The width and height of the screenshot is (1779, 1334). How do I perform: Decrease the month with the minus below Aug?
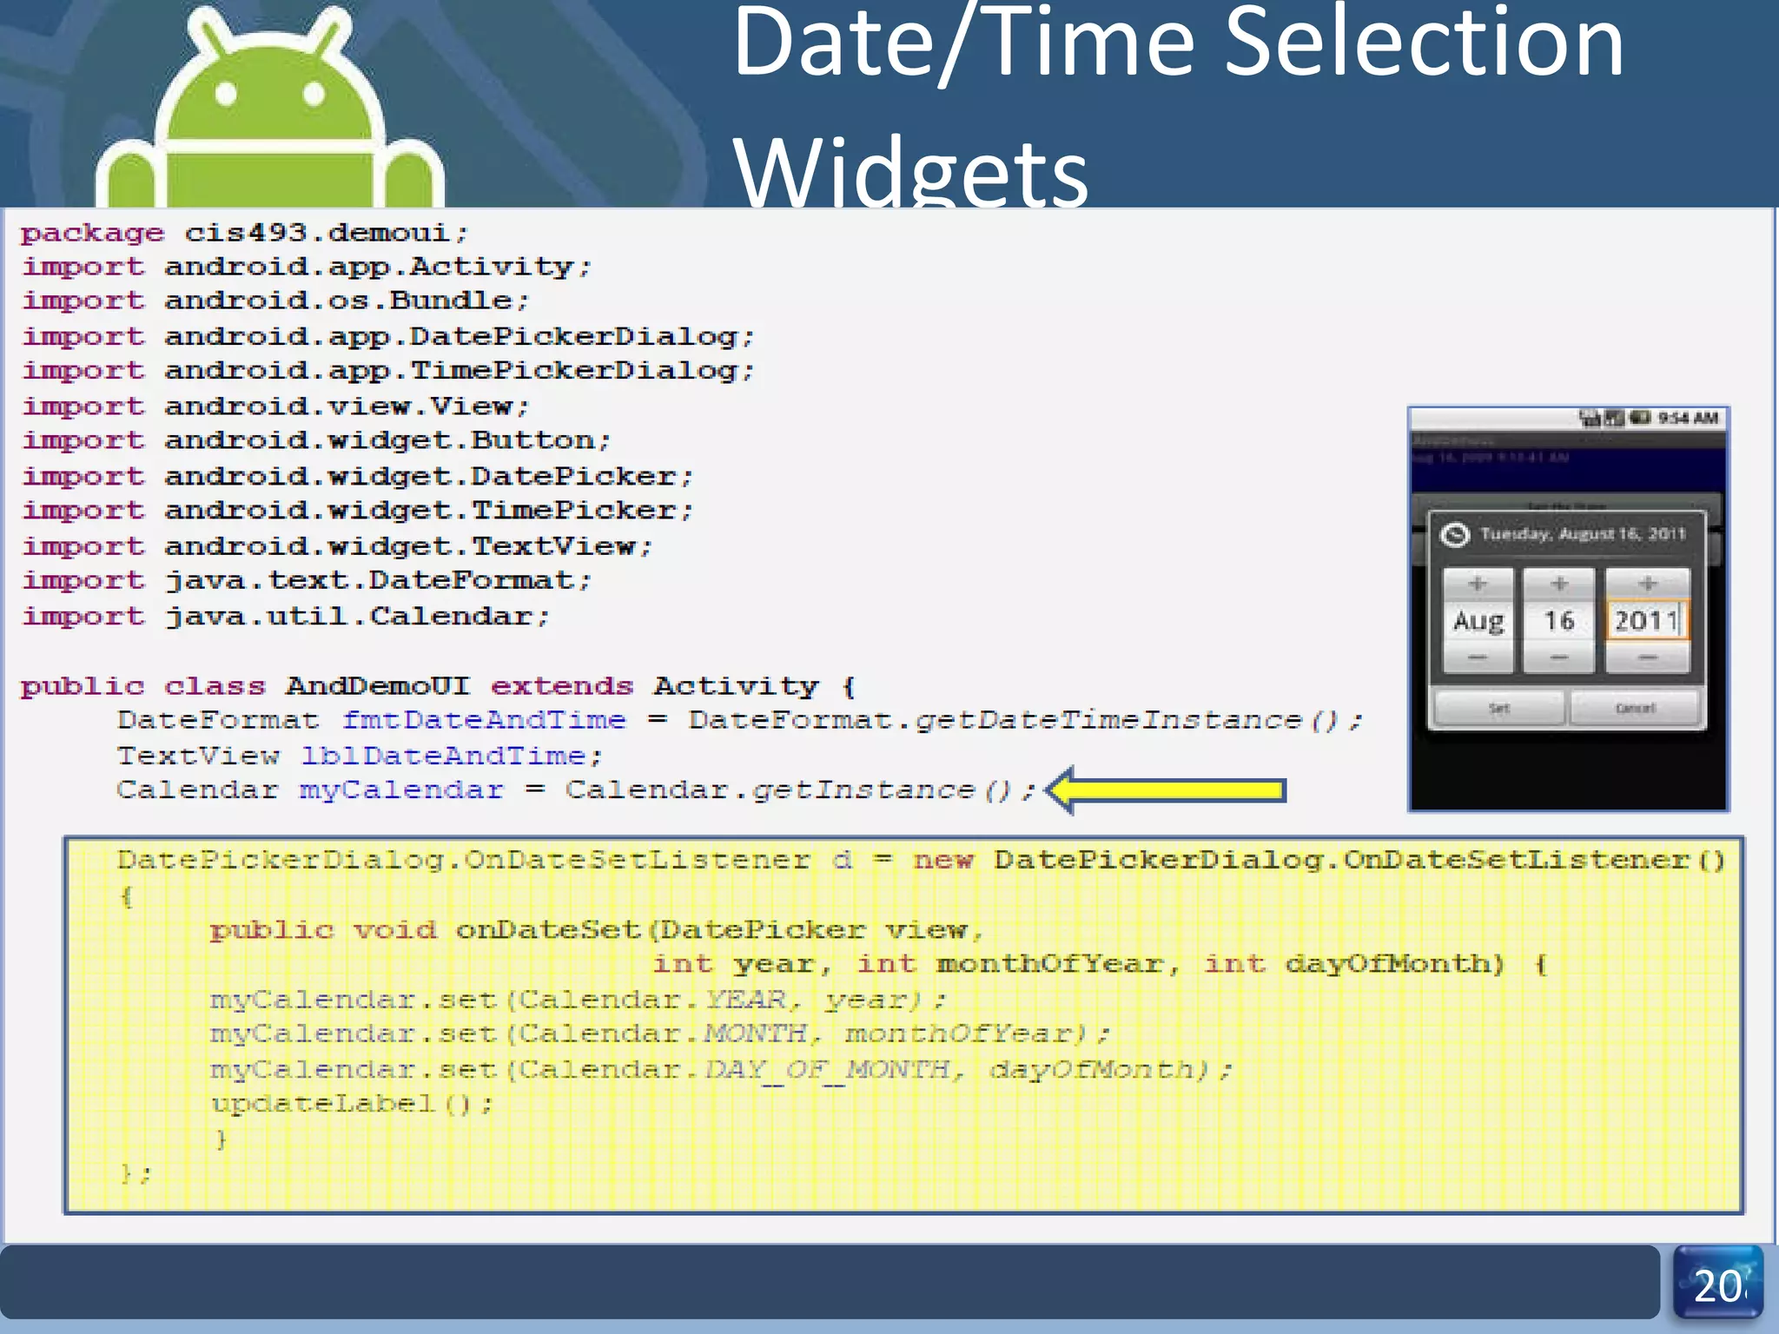tap(1478, 657)
